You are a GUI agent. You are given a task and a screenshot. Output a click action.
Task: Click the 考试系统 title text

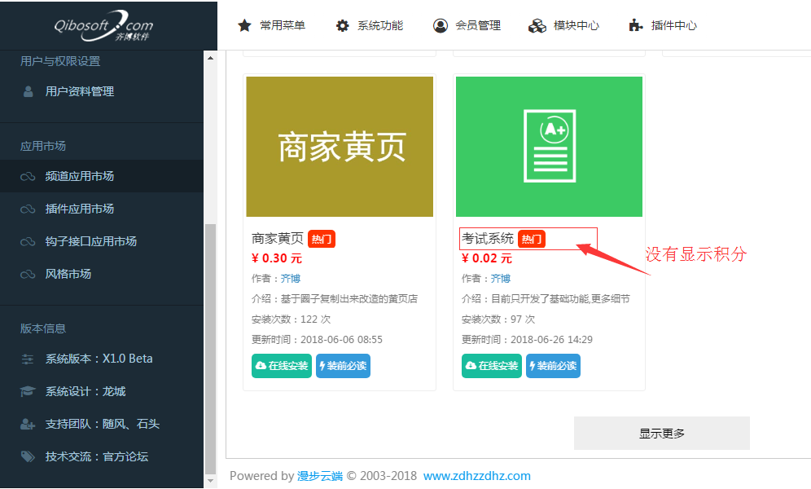[x=488, y=239]
